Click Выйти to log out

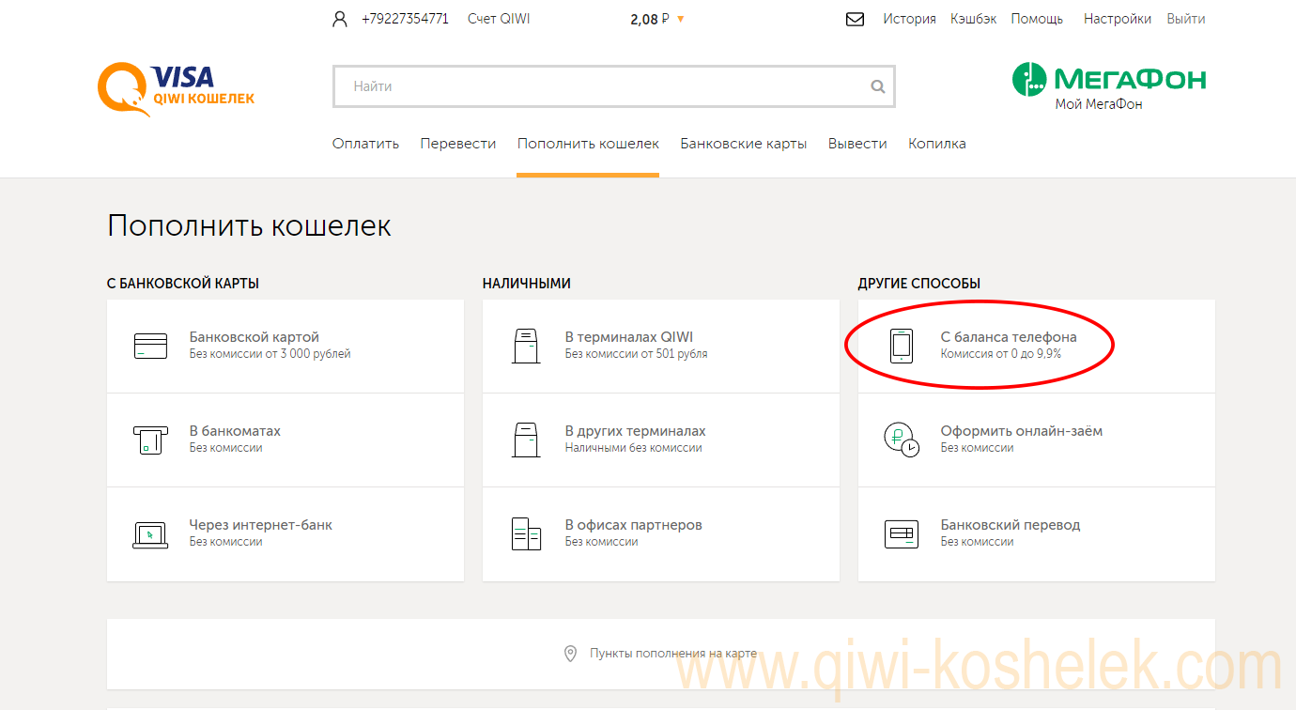pyautogui.click(x=1186, y=19)
